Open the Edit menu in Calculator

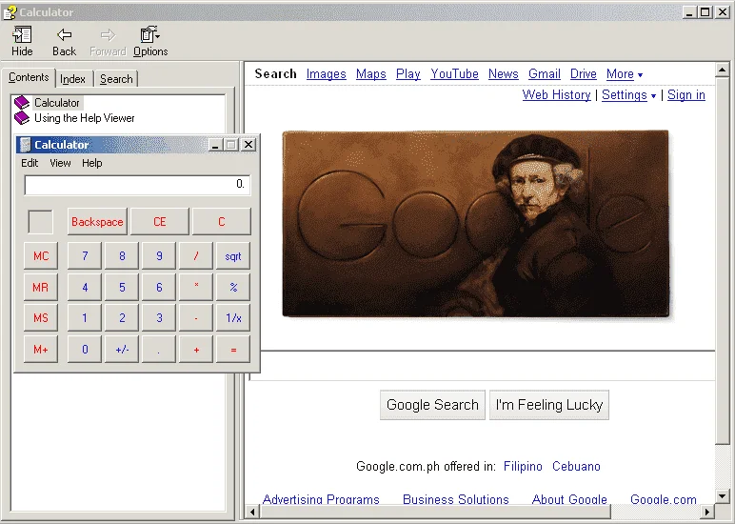[x=30, y=163]
